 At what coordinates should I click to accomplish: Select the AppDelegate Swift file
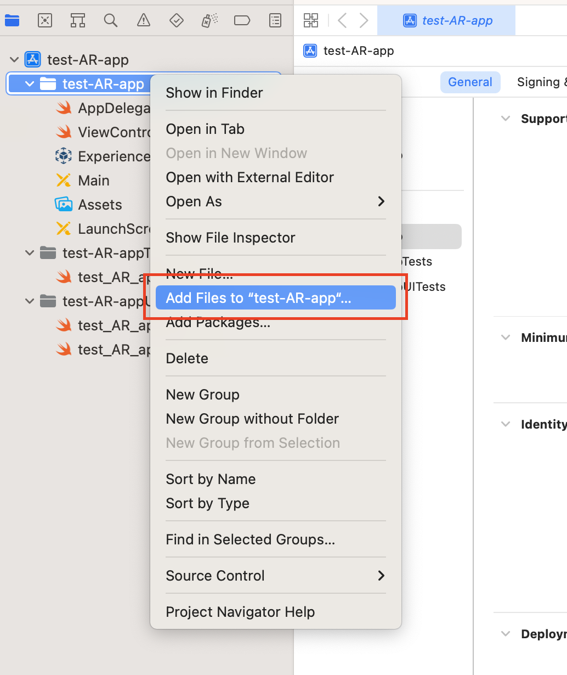103,108
